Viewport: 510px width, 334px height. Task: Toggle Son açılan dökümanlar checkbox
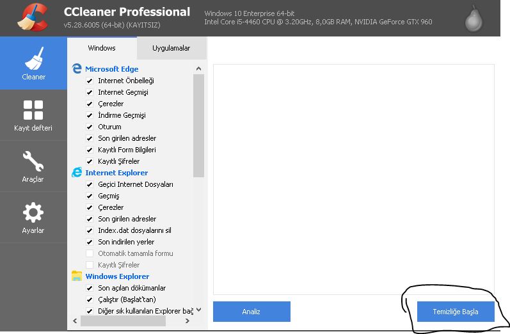(90, 288)
